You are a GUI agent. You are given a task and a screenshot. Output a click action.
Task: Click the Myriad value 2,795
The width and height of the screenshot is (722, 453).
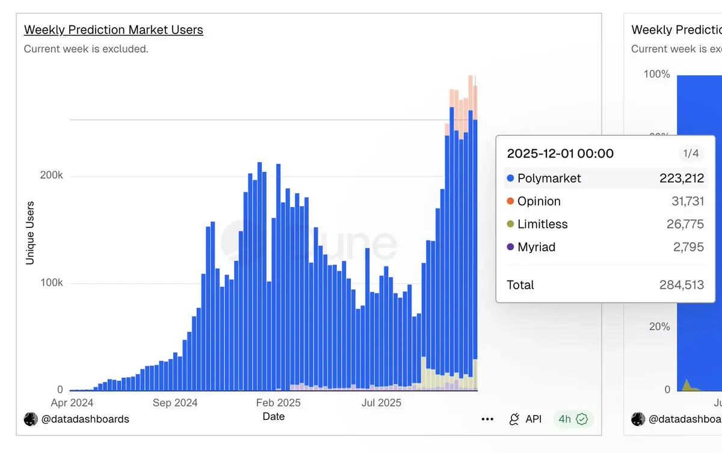[x=689, y=247]
